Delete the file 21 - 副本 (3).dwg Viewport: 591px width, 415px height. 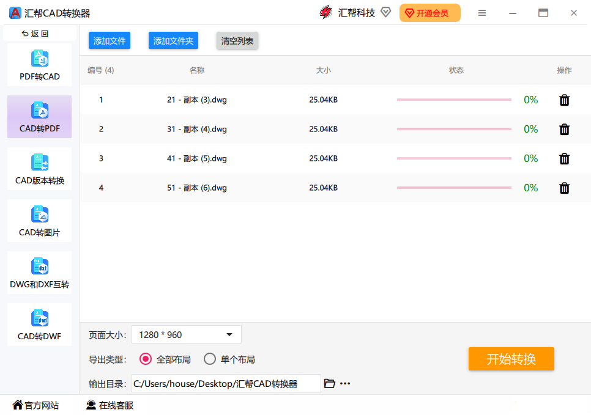click(x=563, y=100)
